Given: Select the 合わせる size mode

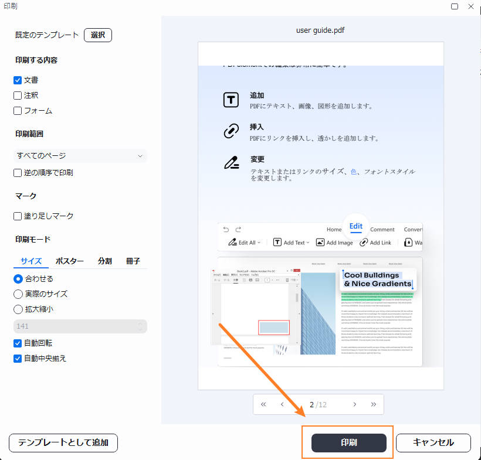Looking at the screenshot, I should point(18,279).
